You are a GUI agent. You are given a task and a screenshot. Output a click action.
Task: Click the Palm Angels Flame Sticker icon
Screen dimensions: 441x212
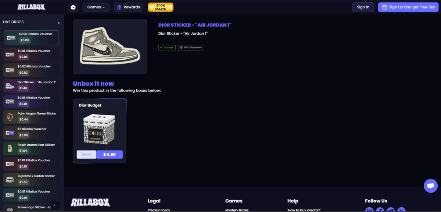click(x=10, y=117)
